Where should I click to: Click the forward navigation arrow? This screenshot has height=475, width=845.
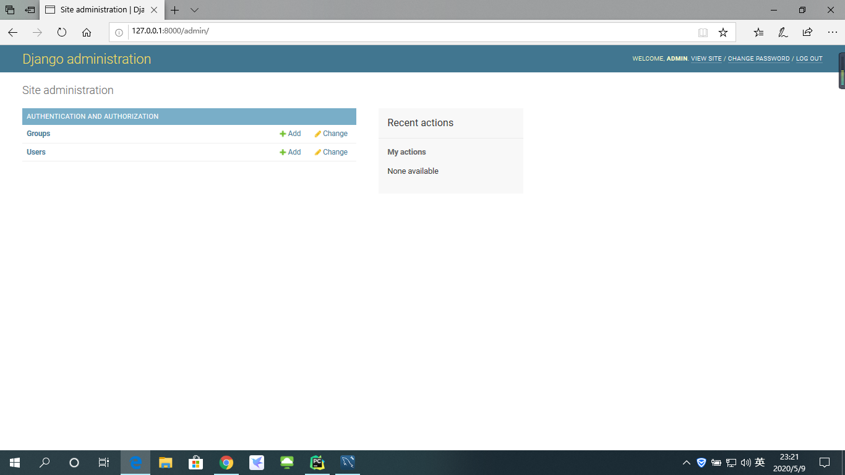pos(37,32)
